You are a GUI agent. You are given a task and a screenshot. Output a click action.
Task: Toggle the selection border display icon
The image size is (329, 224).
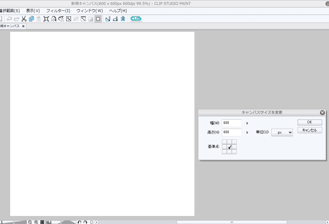(98, 19)
